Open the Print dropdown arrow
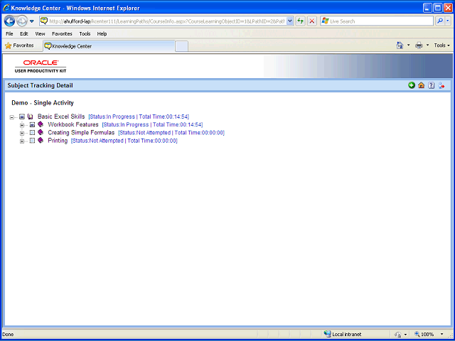 click(427, 45)
